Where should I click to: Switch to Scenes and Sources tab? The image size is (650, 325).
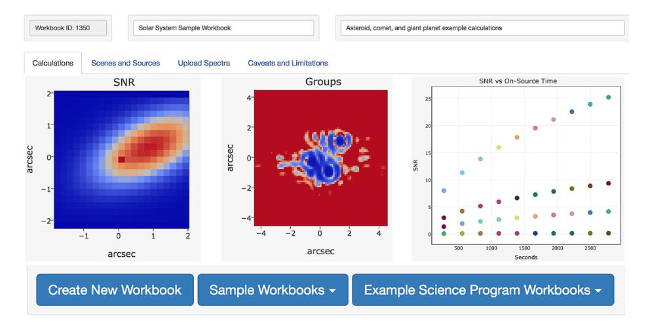125,63
